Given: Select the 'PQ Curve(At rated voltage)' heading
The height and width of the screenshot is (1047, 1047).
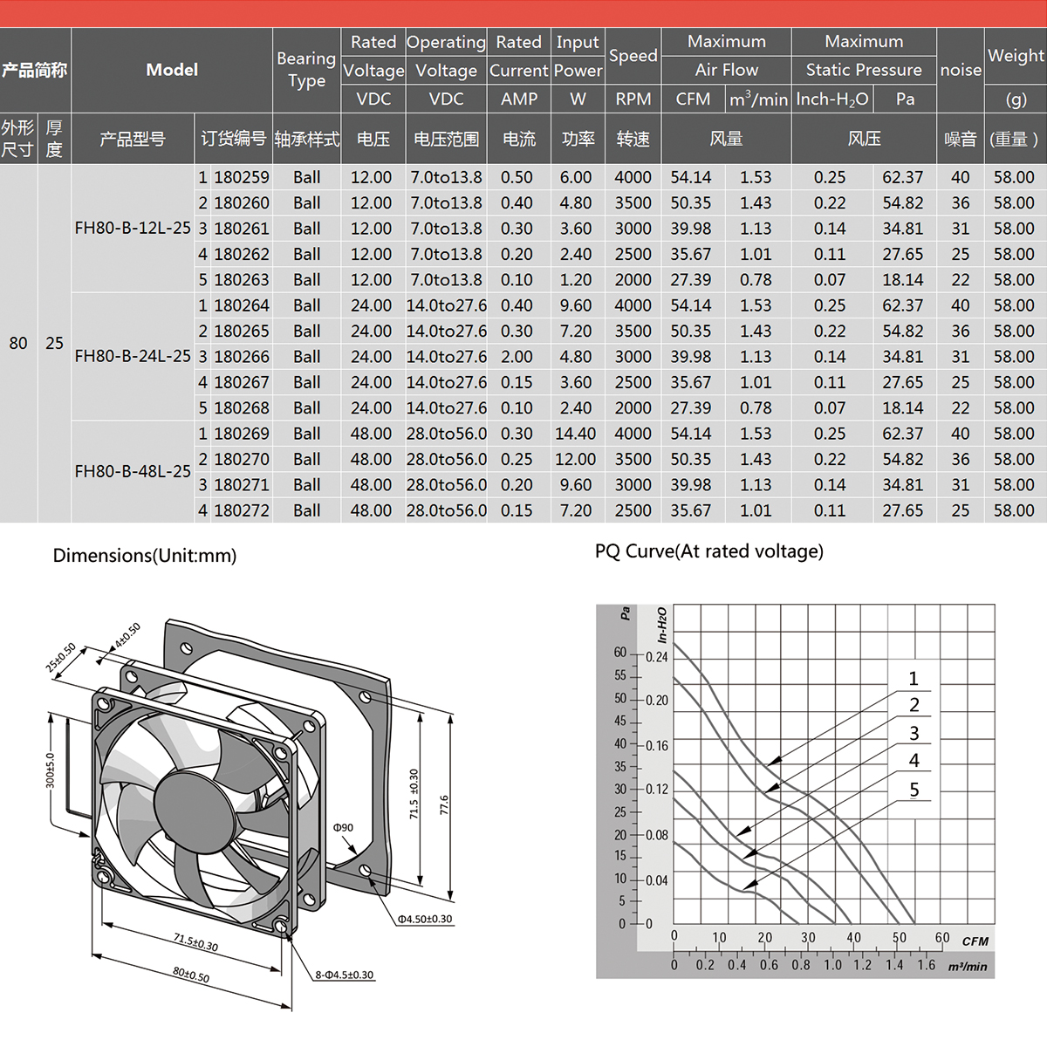Looking at the screenshot, I should pyautogui.click(x=709, y=551).
